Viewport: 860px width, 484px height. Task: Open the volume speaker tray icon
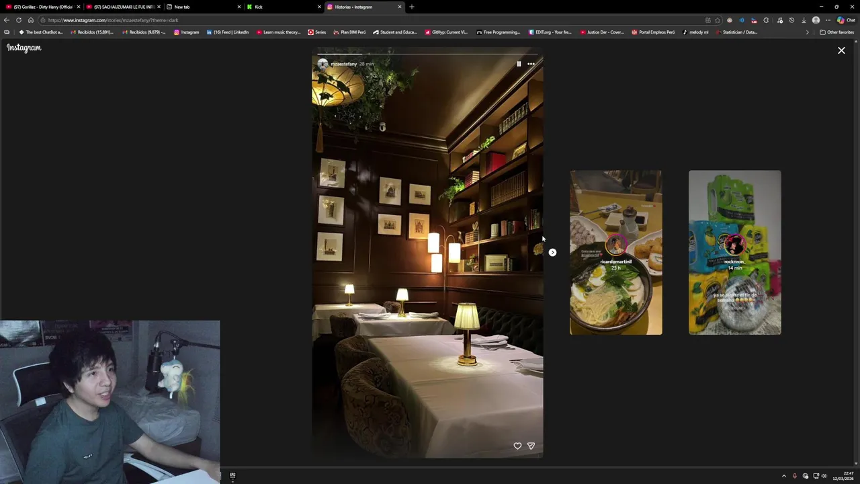pos(824,476)
